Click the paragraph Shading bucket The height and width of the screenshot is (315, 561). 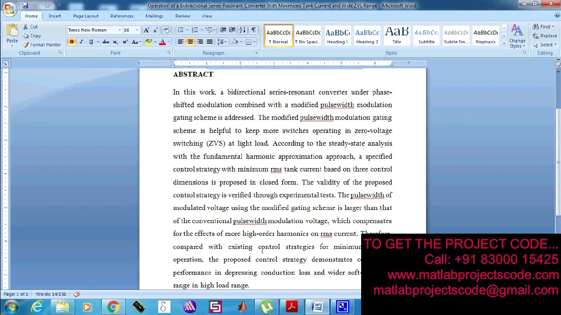click(235, 42)
